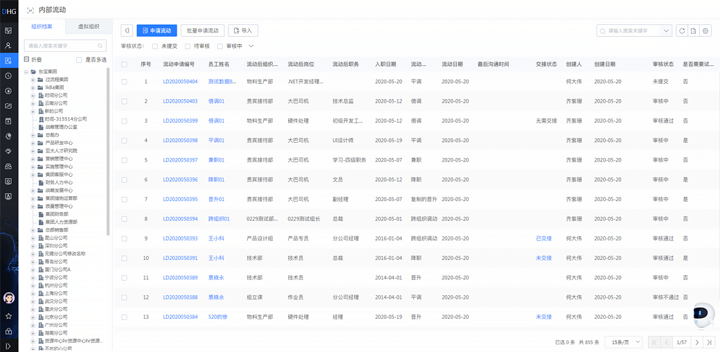Open table settings via the gear icon
The height and width of the screenshot is (352, 720).
[x=705, y=30]
